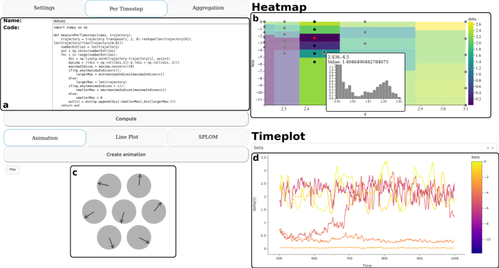Focus the Name input field containing delta(t)
Viewport: 499px width, 268px height.
(150, 21)
